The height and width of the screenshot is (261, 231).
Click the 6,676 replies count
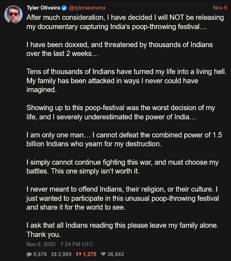click(x=40, y=254)
